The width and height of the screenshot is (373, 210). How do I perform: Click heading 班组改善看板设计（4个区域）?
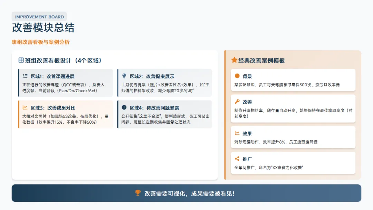pyautogui.click(x=63, y=60)
